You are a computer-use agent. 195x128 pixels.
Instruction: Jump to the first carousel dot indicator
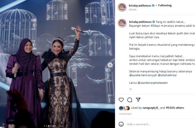point(44,126)
